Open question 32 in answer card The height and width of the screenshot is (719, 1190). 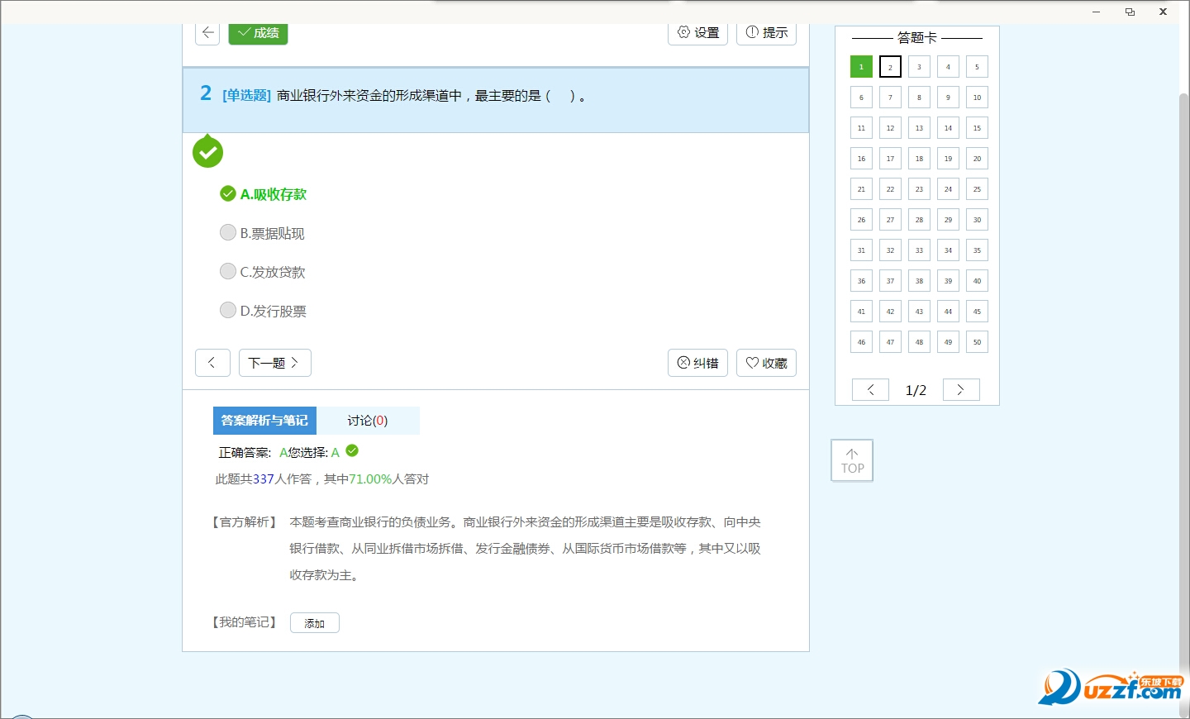(x=890, y=250)
